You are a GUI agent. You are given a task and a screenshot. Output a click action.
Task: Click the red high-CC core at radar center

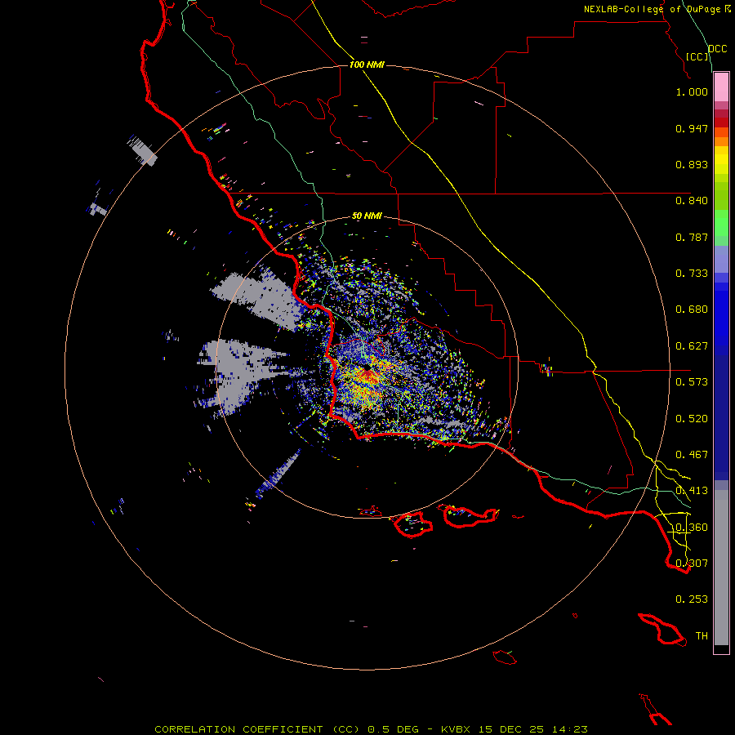click(x=369, y=375)
